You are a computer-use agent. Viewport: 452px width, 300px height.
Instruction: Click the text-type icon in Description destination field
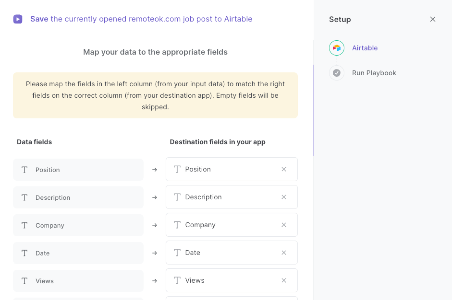(x=177, y=197)
